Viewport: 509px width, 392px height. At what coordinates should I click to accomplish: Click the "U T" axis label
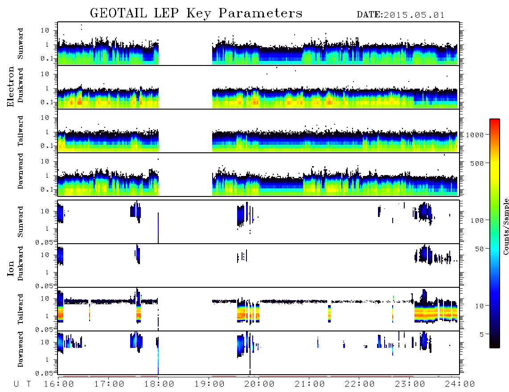(22, 384)
